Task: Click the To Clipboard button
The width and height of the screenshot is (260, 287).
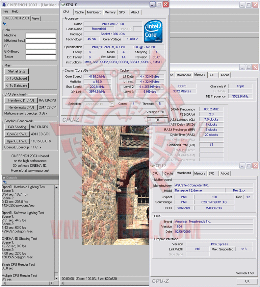Action: [x=16, y=78]
